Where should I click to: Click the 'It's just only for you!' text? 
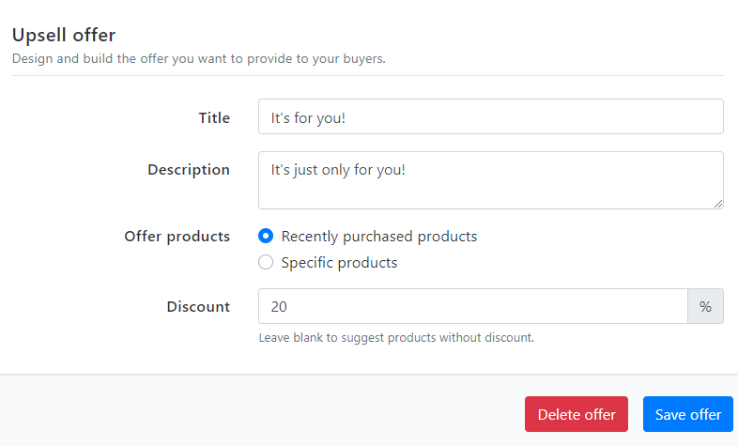click(338, 170)
